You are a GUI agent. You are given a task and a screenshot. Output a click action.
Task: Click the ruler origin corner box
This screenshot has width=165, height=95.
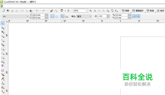(7, 21)
